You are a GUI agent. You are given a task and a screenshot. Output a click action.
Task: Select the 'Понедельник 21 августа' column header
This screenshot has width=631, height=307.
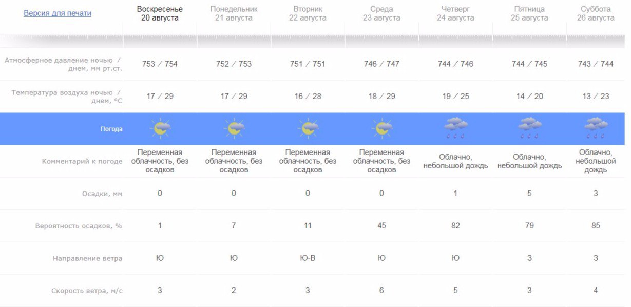click(x=234, y=13)
